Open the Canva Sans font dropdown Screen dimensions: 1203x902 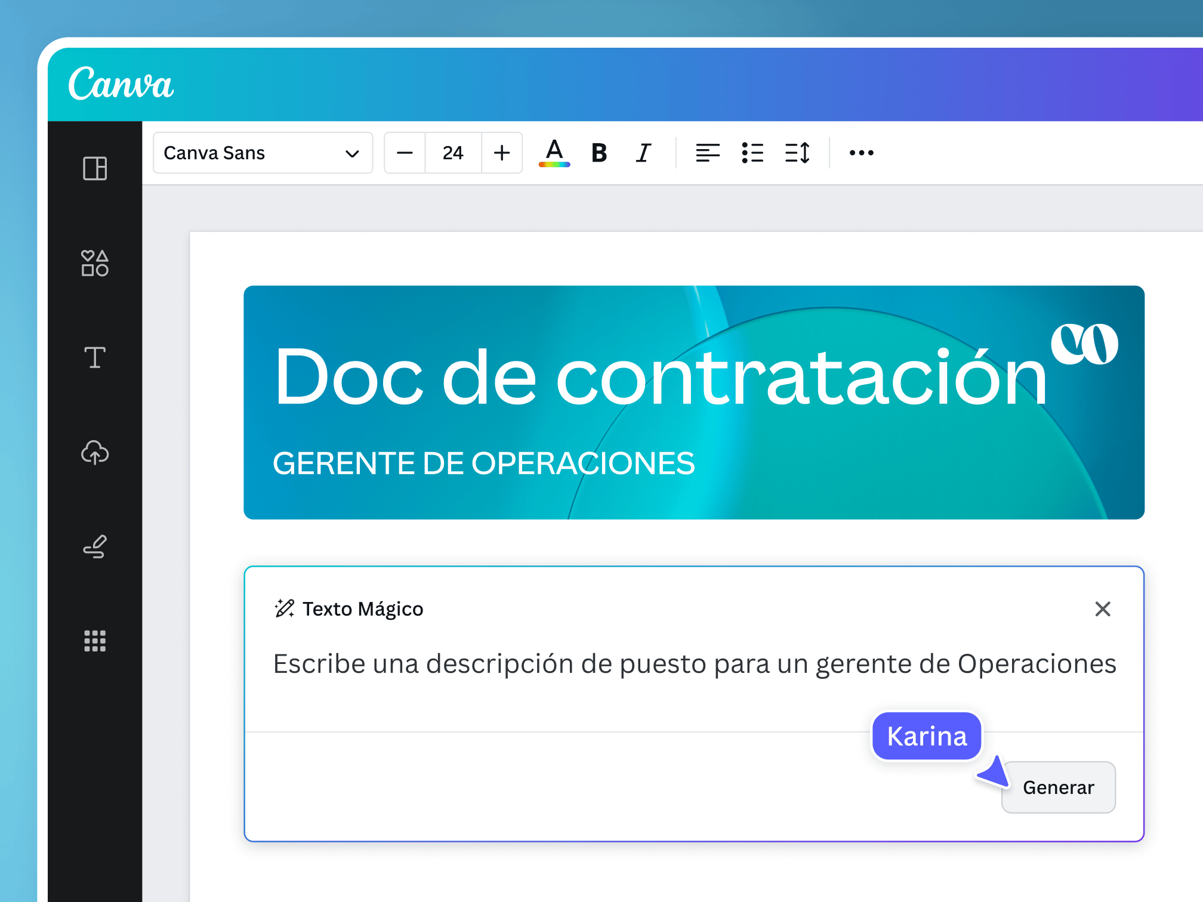tap(263, 153)
